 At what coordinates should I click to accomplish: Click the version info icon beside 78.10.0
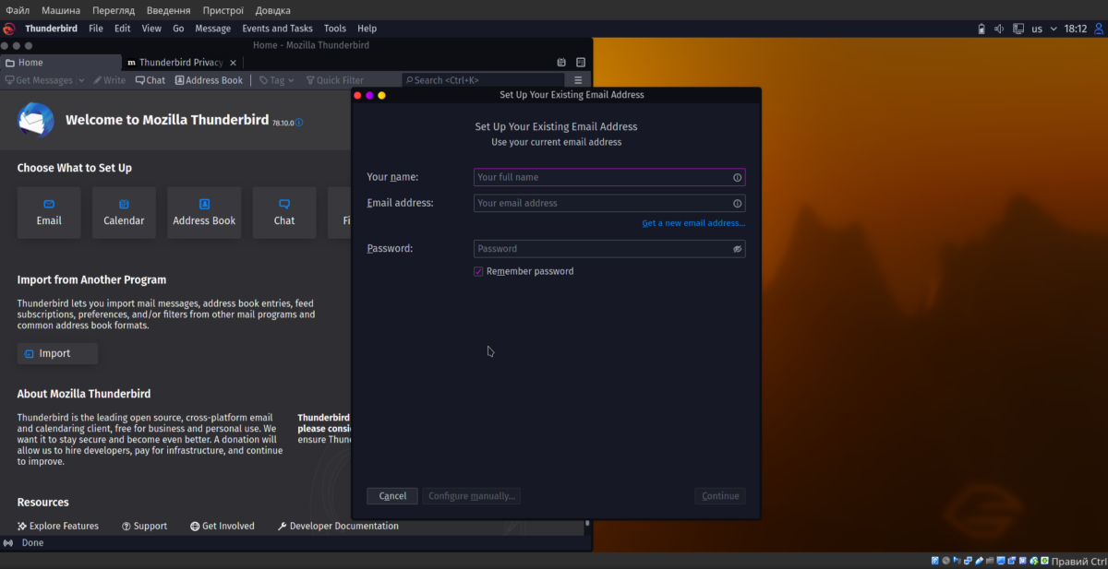coord(299,122)
